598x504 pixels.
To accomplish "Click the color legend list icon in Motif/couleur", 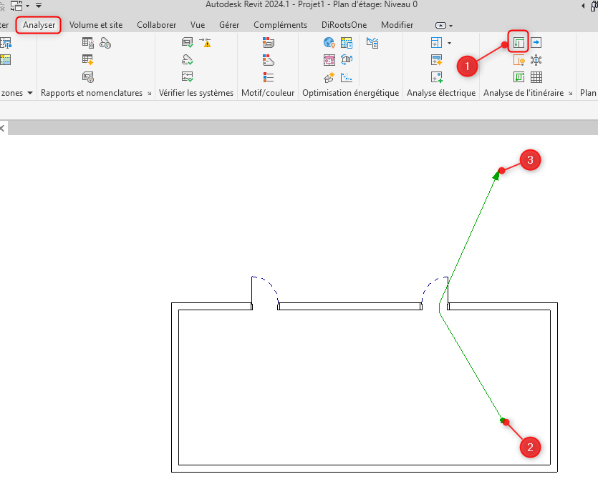I will click(x=269, y=77).
